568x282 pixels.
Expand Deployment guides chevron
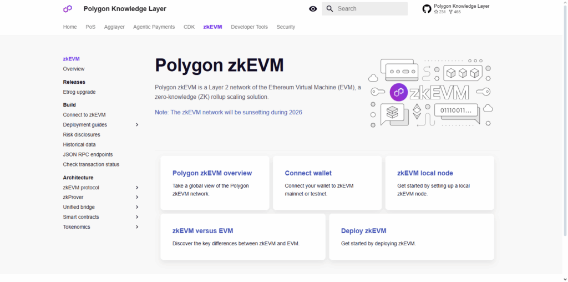pos(137,125)
